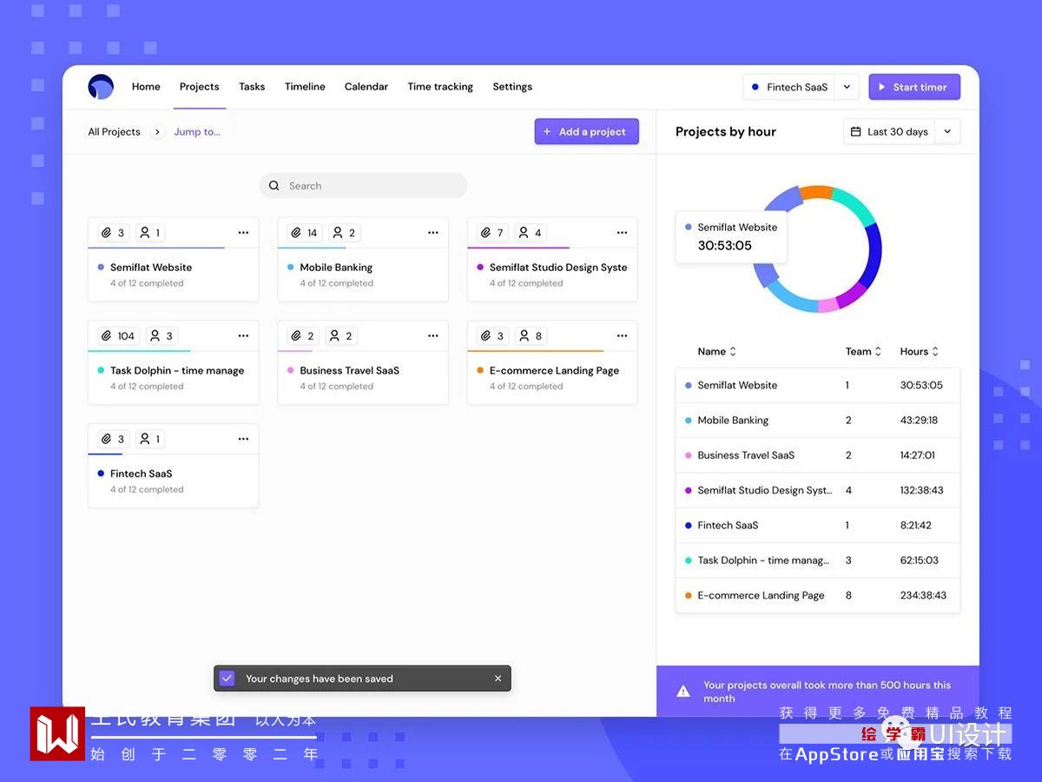The width and height of the screenshot is (1042, 782).
Task: Dismiss the changes-saved notification
Action: (498, 679)
